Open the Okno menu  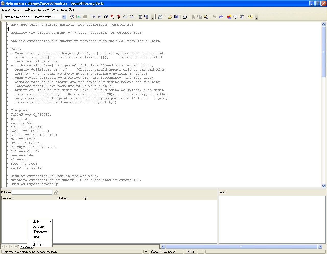tap(55, 10)
